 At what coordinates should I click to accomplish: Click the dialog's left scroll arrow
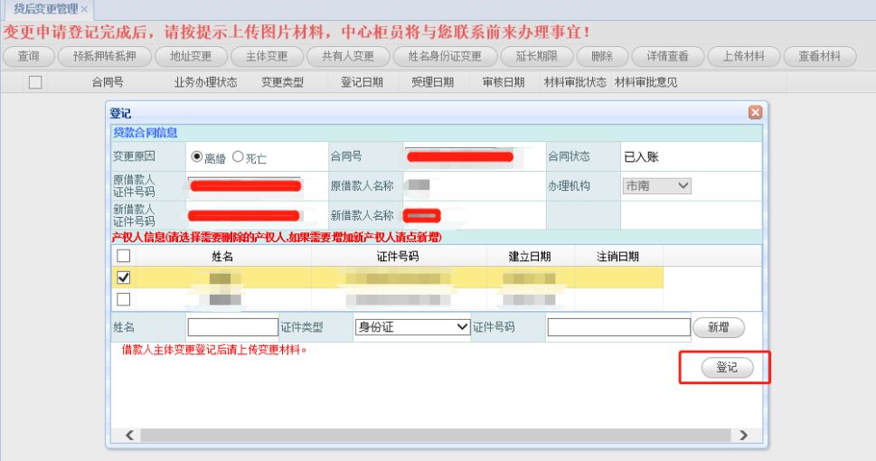129,435
